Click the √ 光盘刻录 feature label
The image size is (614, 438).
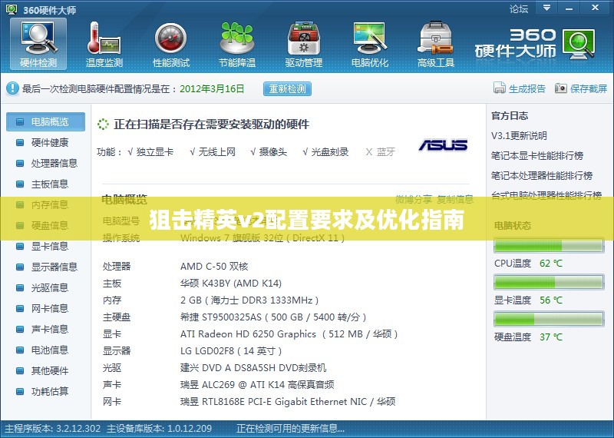click(325, 151)
